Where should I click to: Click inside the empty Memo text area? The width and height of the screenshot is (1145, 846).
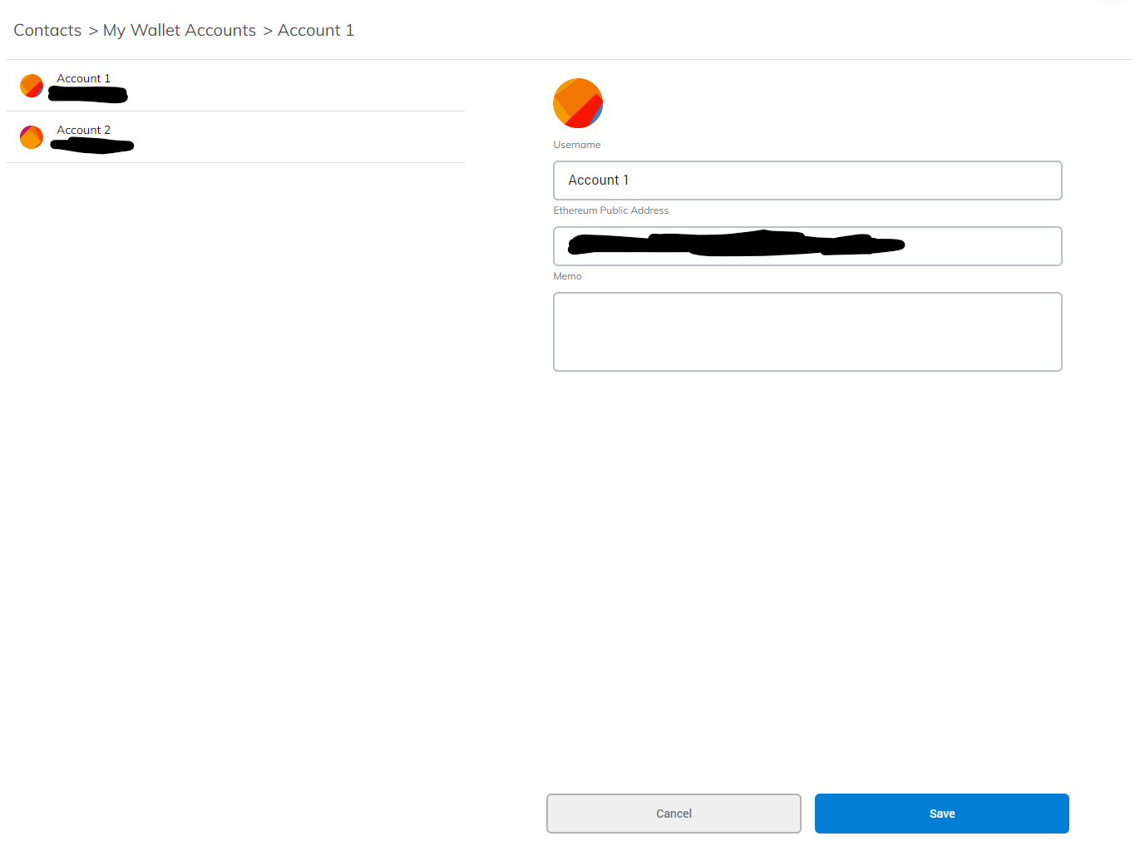(x=807, y=331)
